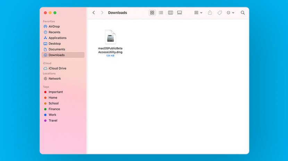Open Applications in sidebar
This screenshot has width=288, height=161.
point(63,38)
